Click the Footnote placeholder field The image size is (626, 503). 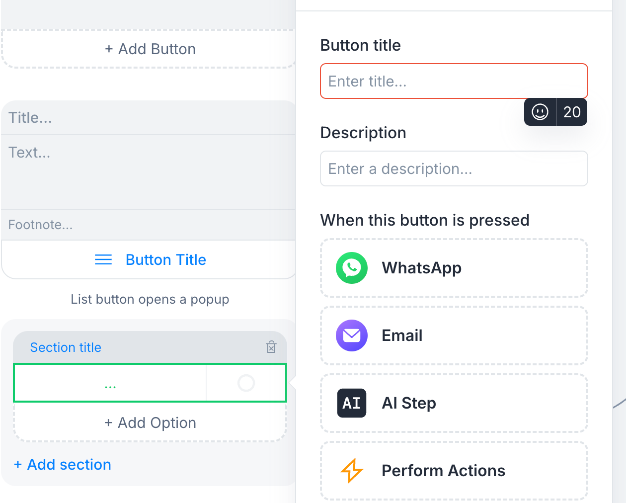click(149, 225)
